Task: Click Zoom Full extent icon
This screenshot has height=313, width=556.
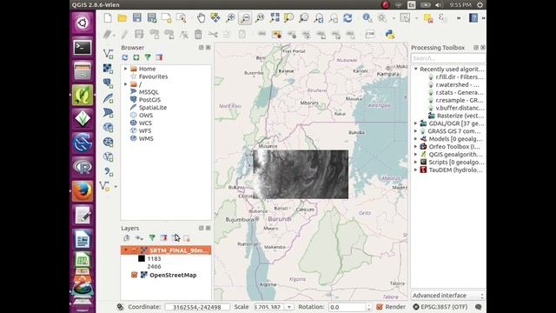Action: [275, 17]
